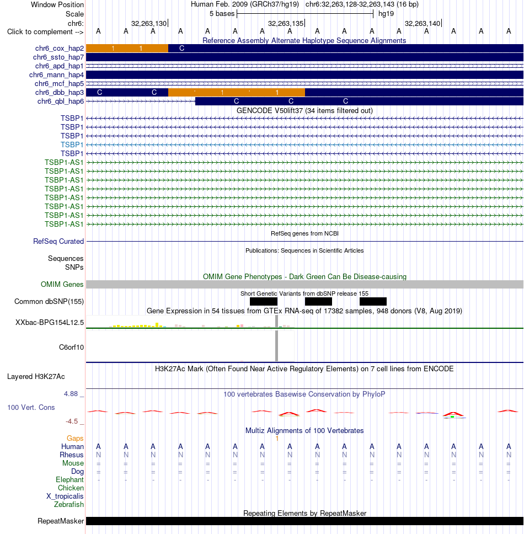Click the Zebrafish species label

69,505
